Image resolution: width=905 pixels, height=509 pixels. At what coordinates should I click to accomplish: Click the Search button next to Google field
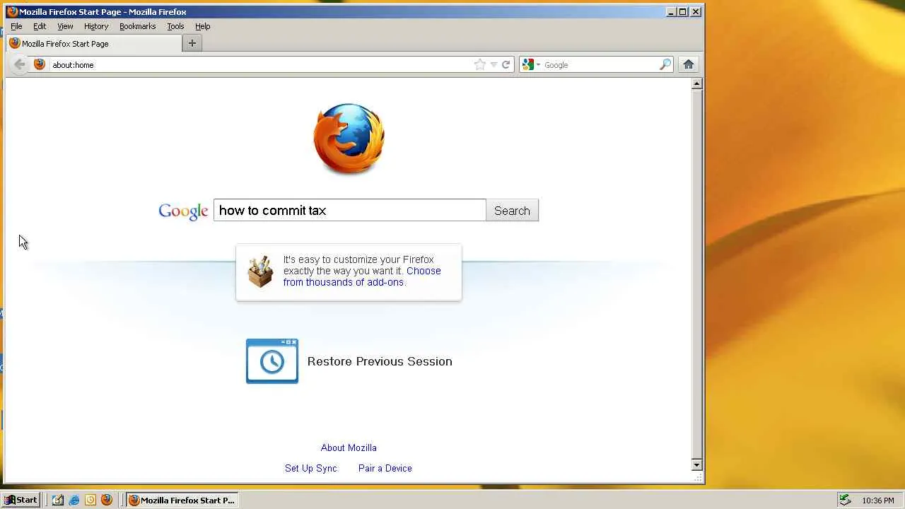[512, 211]
